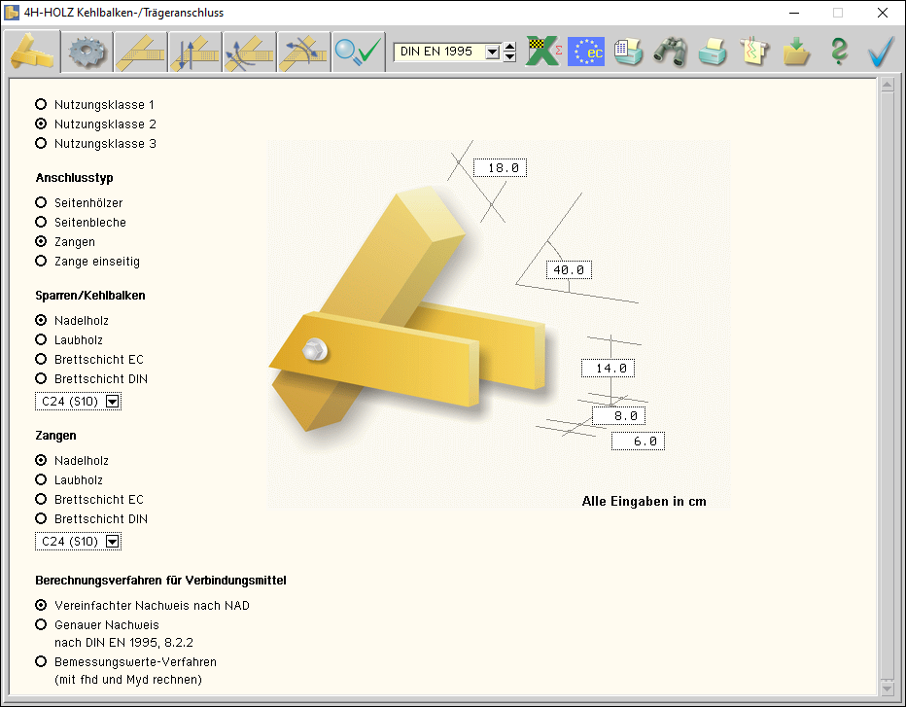Confirm with the blue checkmark icon

(882, 52)
